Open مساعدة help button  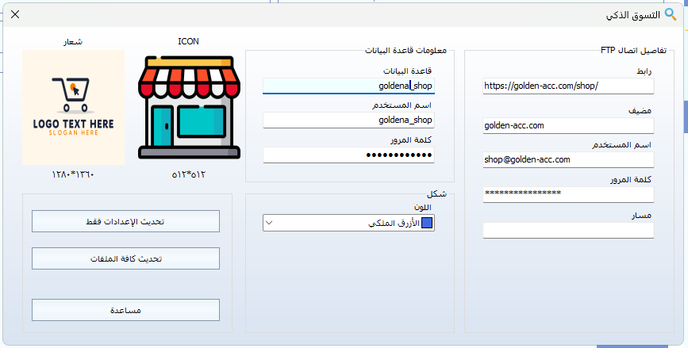tap(125, 310)
